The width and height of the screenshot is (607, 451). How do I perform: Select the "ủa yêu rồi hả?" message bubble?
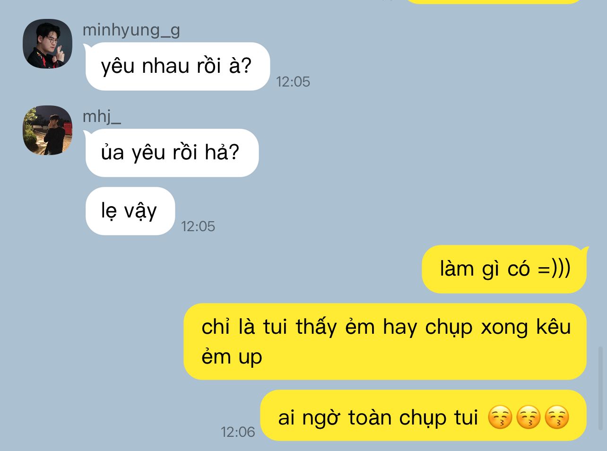[172, 153]
